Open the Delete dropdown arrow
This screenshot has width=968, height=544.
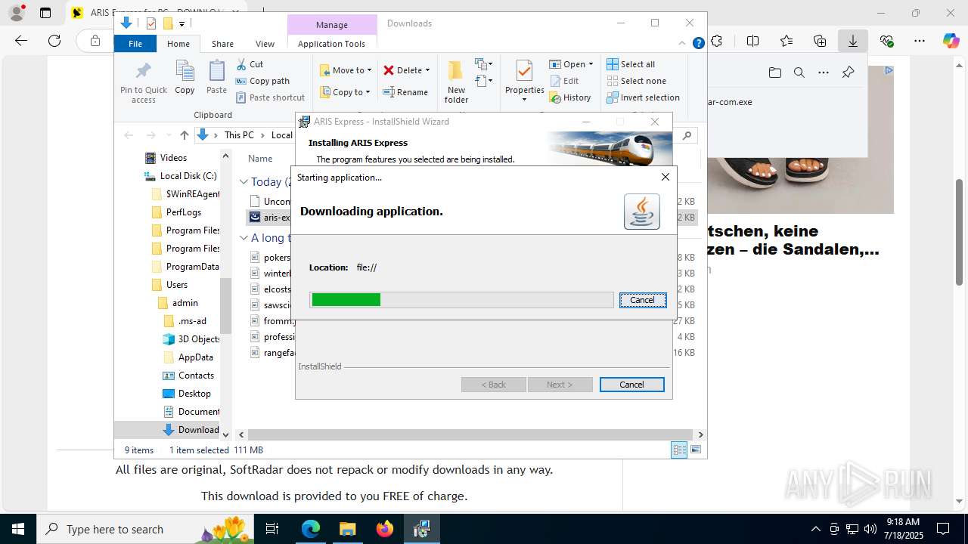coord(427,70)
